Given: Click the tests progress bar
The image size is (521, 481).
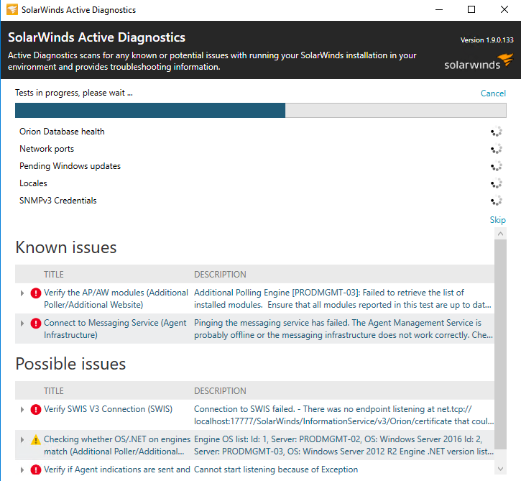Looking at the screenshot, I should click(x=260, y=110).
